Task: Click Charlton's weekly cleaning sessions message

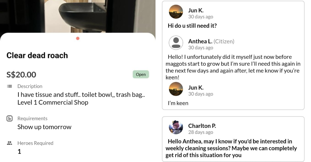Action: (x=231, y=148)
